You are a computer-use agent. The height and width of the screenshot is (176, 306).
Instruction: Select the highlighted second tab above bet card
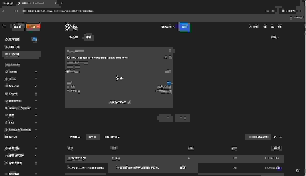88,37
